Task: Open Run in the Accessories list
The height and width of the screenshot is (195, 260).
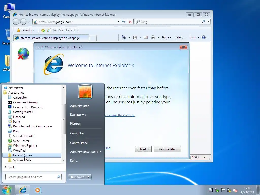Action: 16,131
